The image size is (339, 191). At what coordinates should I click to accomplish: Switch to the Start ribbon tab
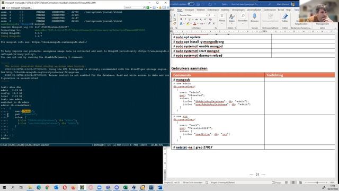coord(180,10)
